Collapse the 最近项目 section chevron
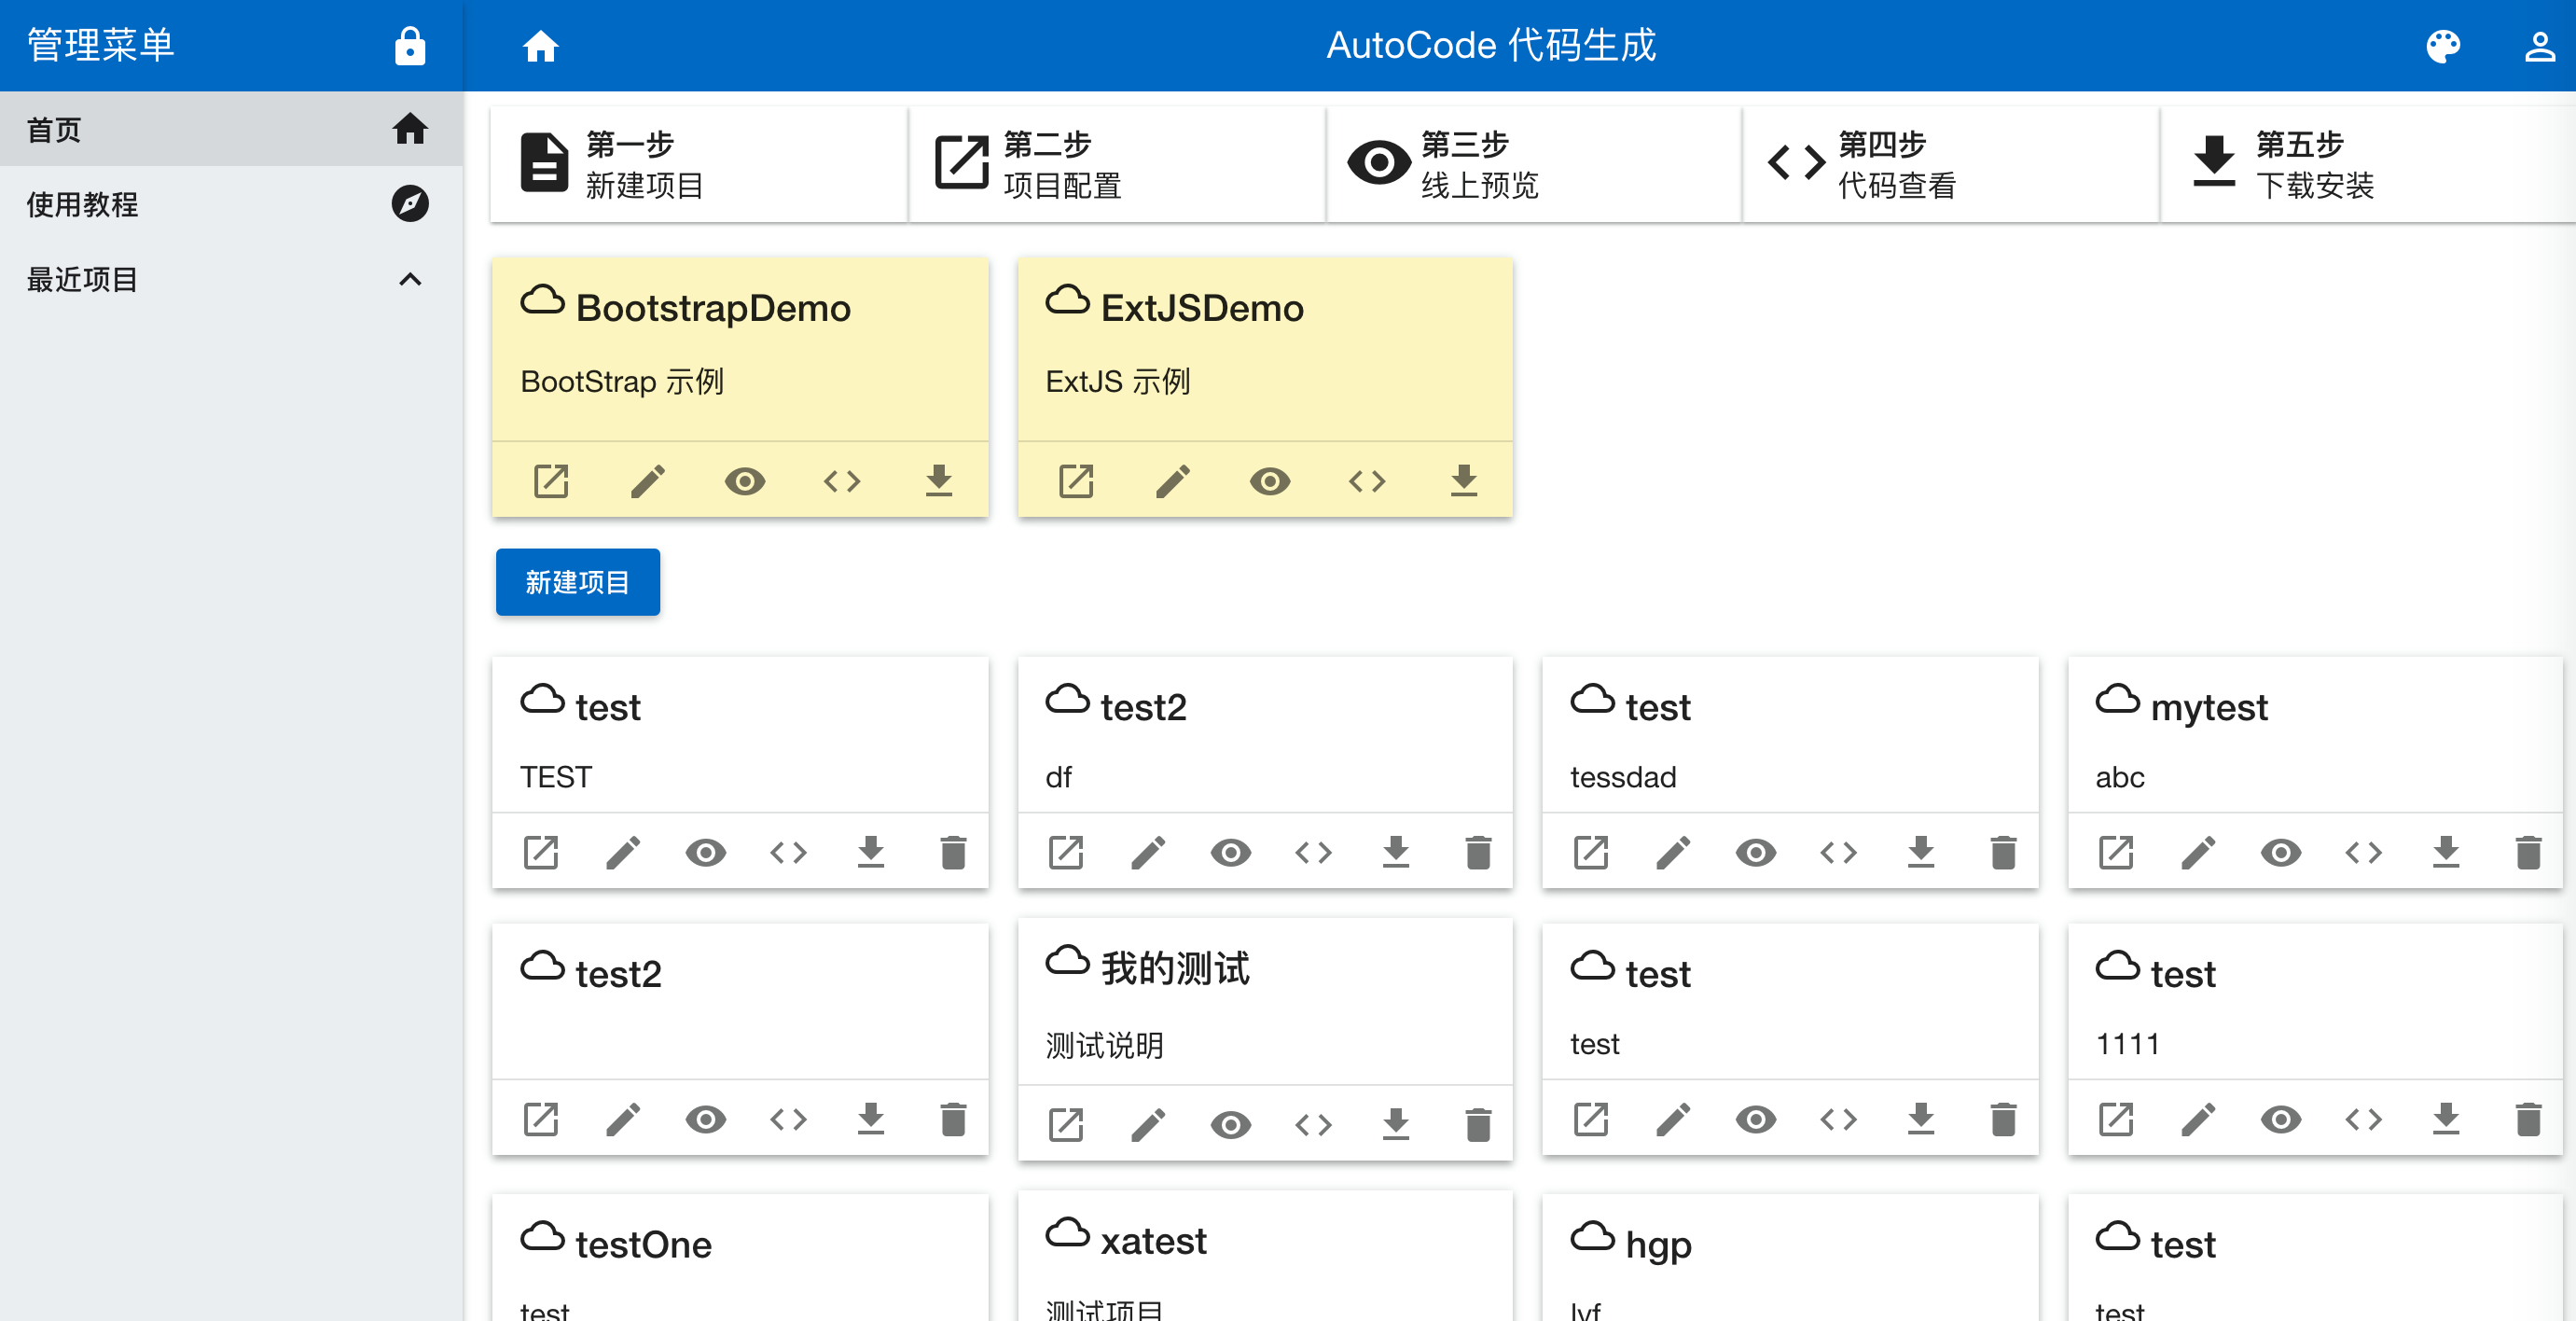The image size is (2576, 1321). pos(410,279)
